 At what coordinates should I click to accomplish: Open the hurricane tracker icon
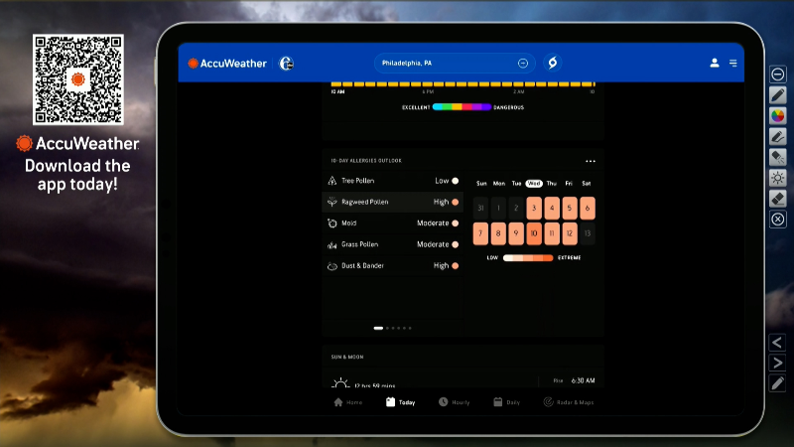coord(553,63)
